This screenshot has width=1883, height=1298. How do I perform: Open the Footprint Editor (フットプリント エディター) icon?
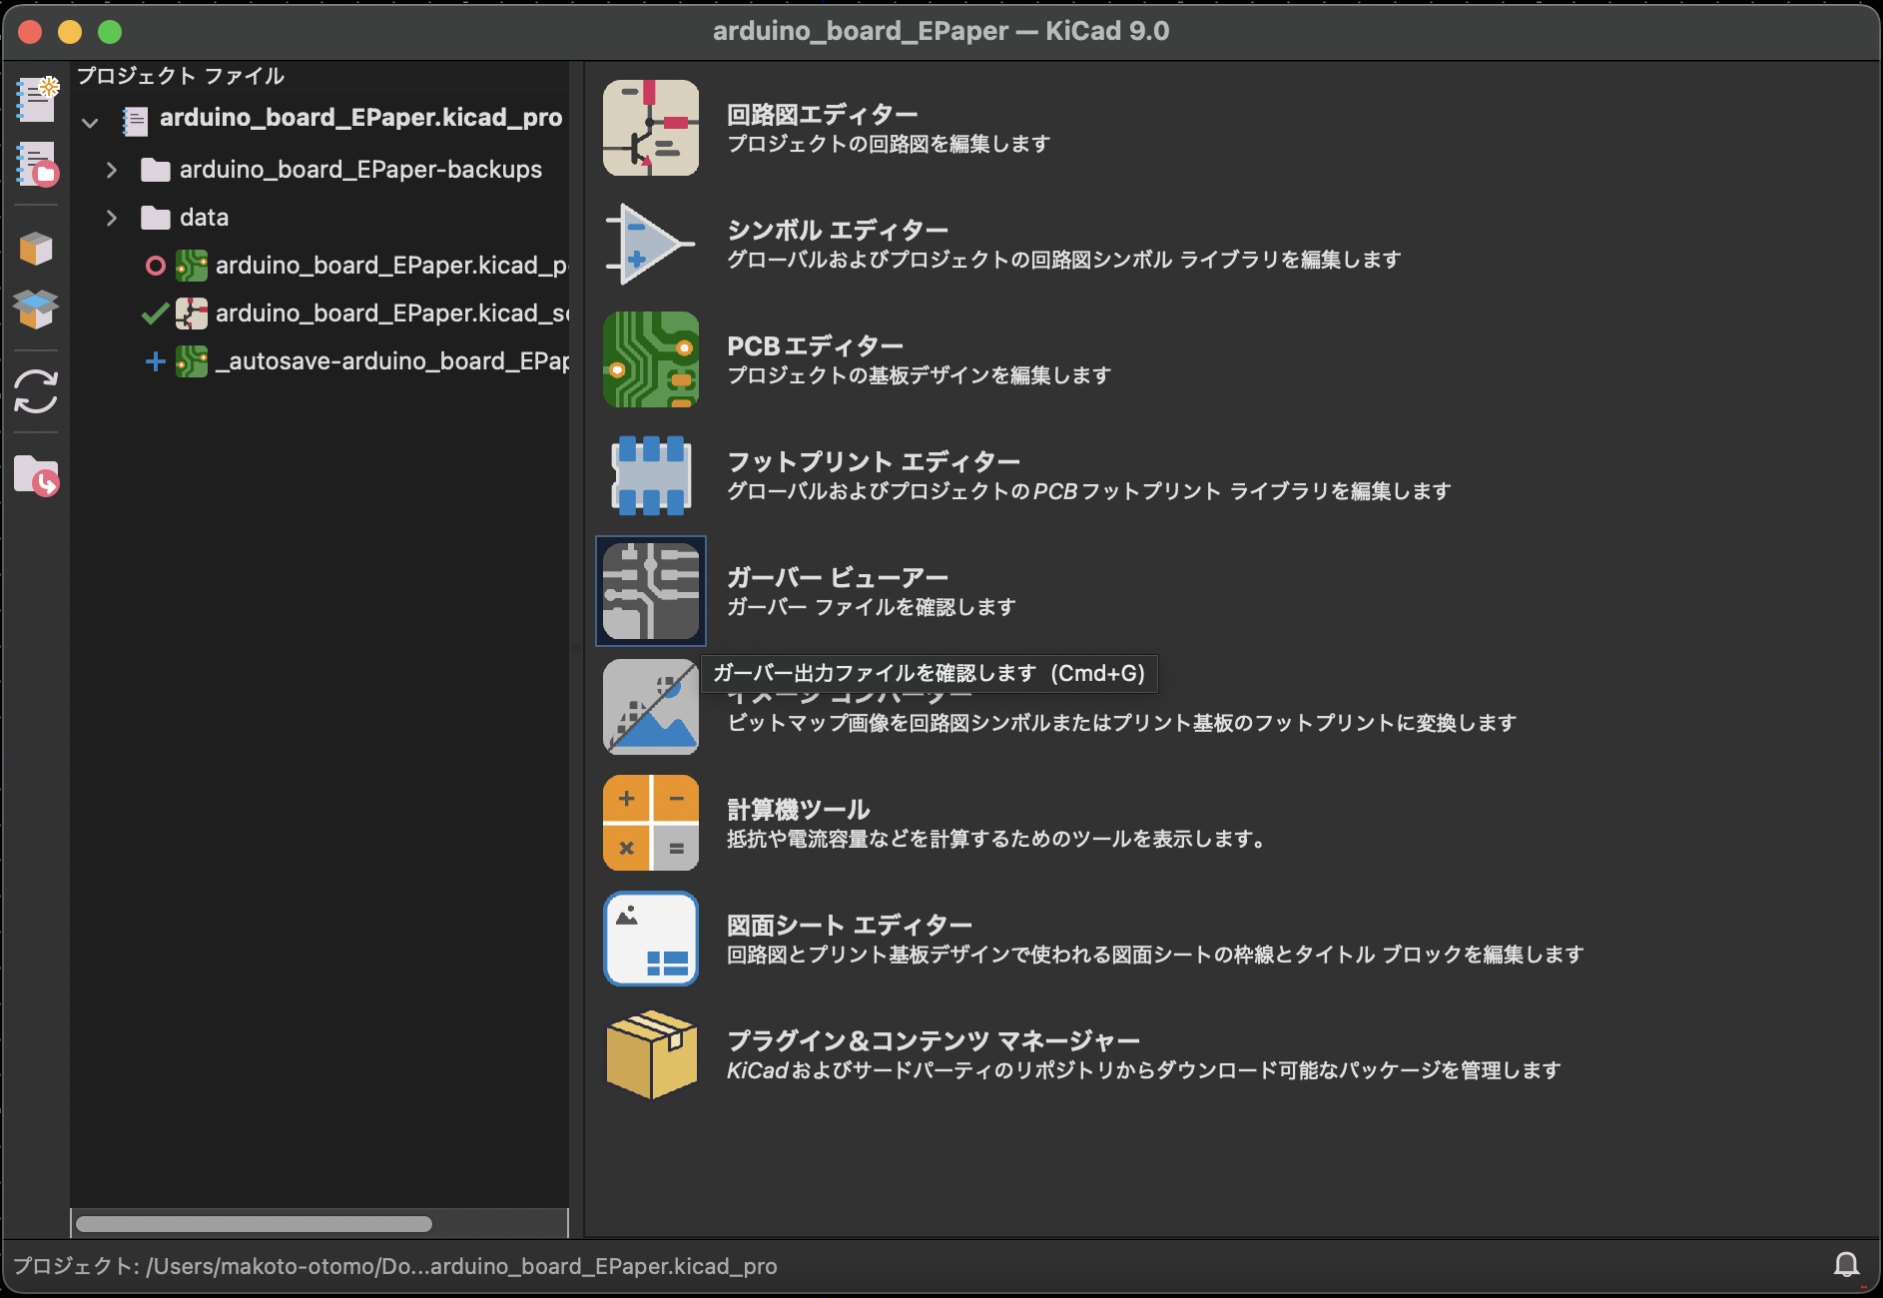tap(650, 475)
